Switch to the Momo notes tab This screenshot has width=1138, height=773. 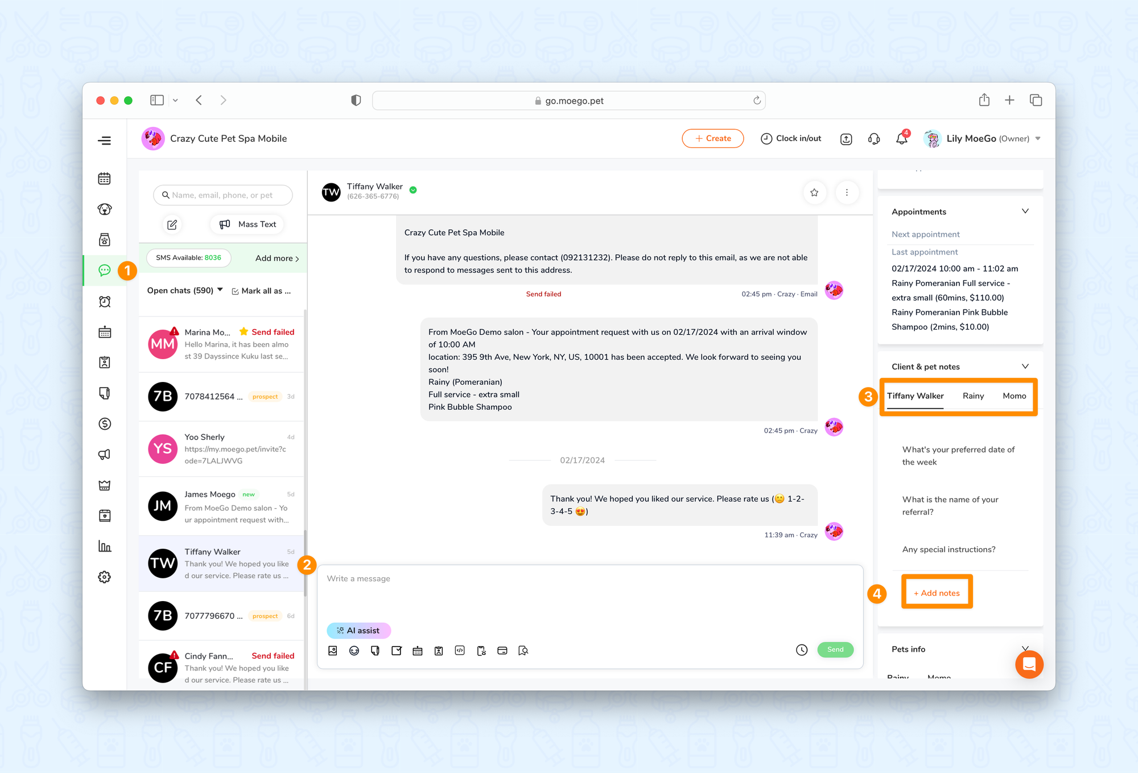(1014, 396)
